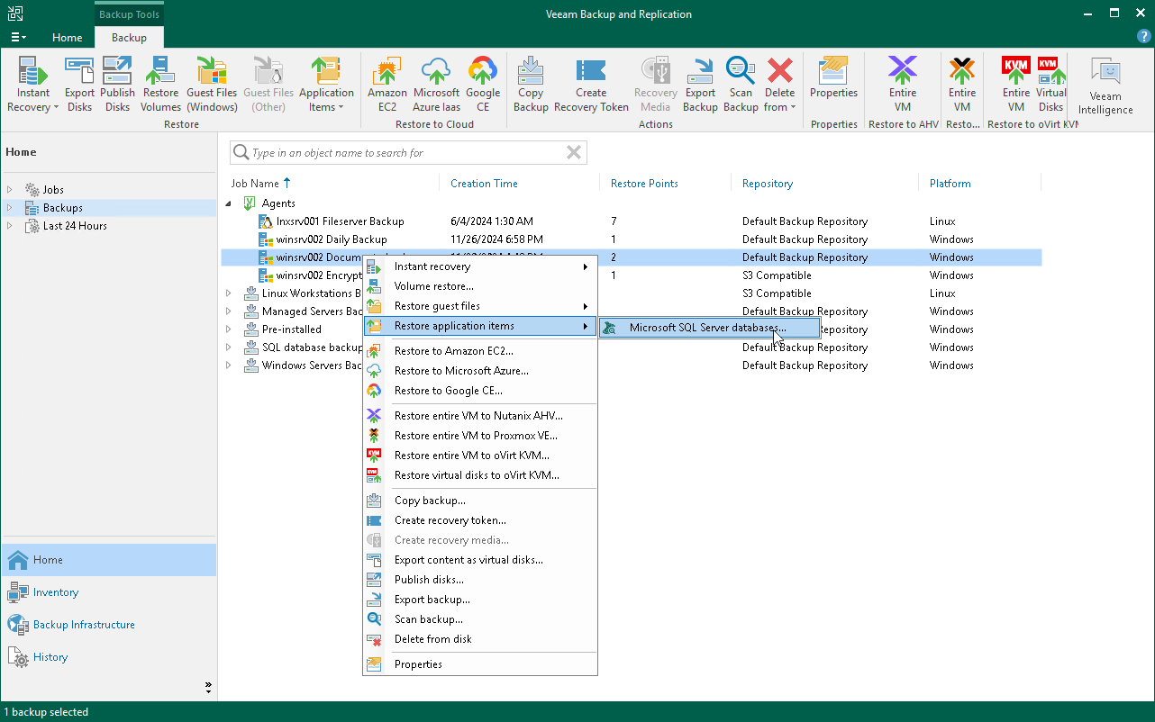
Task: Choose Microsoft SQL Server databases from the submenu
Action: click(x=709, y=327)
